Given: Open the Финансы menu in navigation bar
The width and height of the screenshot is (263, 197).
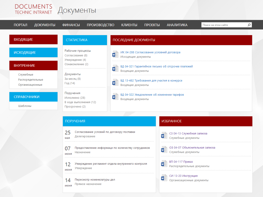Looking at the screenshot, I should [x=71, y=25].
